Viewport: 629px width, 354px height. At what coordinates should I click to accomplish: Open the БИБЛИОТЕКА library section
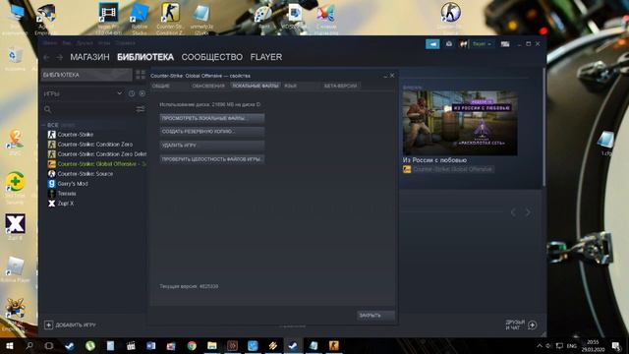tap(145, 57)
